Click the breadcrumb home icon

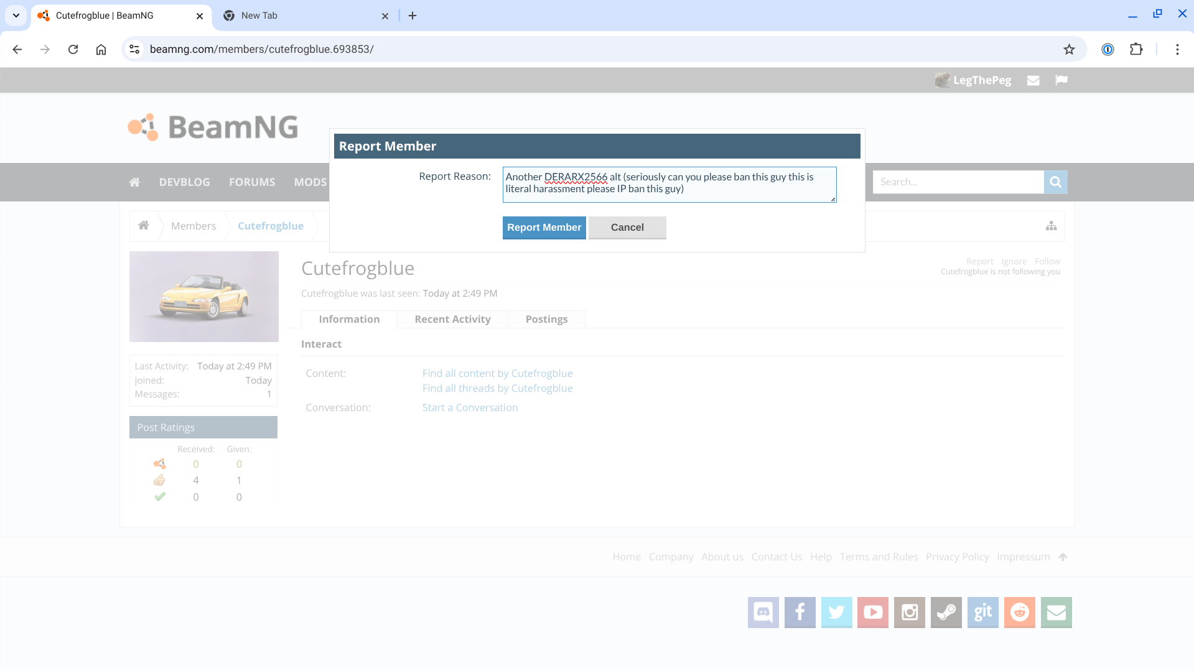click(x=144, y=226)
